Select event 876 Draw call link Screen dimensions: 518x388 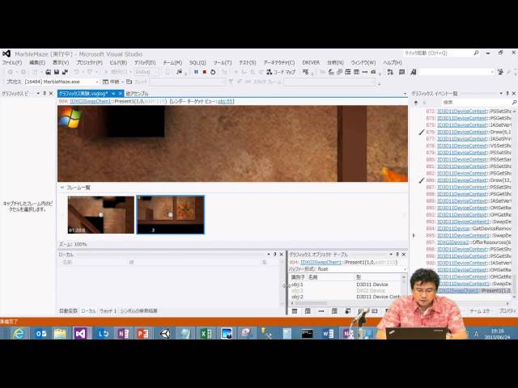click(462, 132)
